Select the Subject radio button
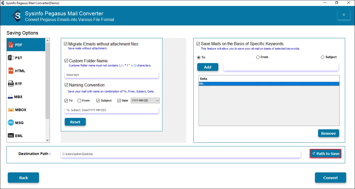Image resolution: width=355 pixels, height=189 pixels. (323, 57)
